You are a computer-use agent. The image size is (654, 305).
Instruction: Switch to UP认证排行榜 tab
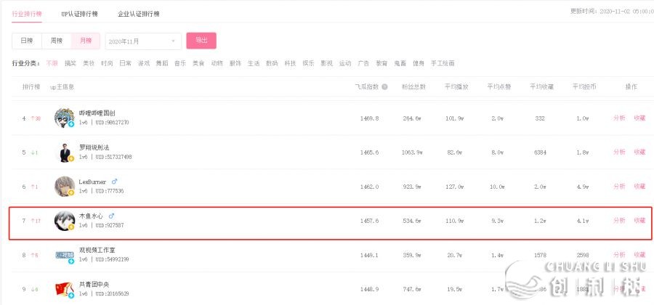pyautogui.click(x=79, y=14)
